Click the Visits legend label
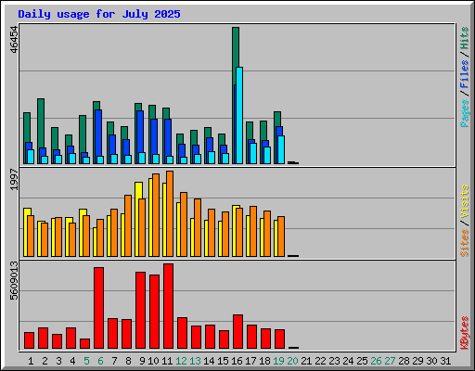The image size is (475, 371). 465,202
